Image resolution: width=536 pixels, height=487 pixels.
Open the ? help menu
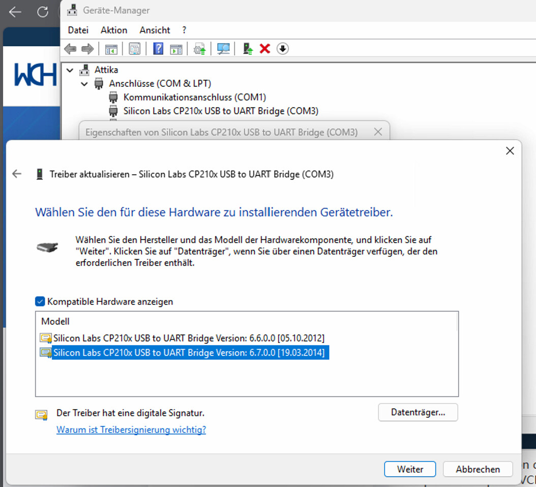pos(184,30)
